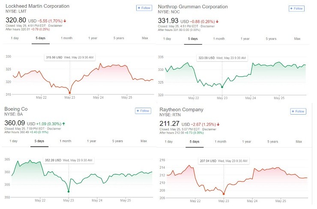
Task: Open Disclaimer link under Boeing price
Action: 54,128
